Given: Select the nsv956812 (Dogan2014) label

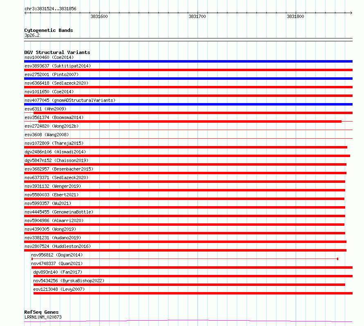Looking at the screenshot, I should click(x=57, y=255).
